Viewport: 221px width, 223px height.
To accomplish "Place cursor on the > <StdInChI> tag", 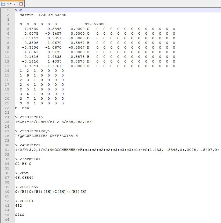I will point(29,117).
